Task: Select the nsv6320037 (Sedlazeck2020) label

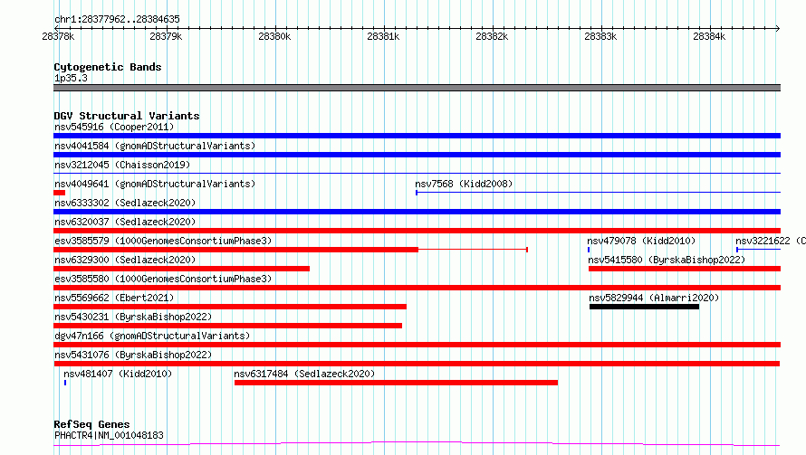Action: [x=125, y=222]
